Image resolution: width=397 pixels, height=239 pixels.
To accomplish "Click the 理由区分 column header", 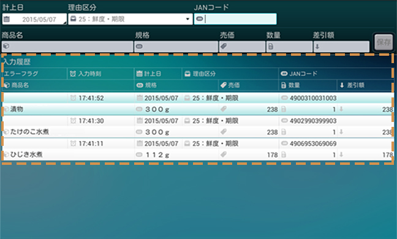I will pos(230,74).
